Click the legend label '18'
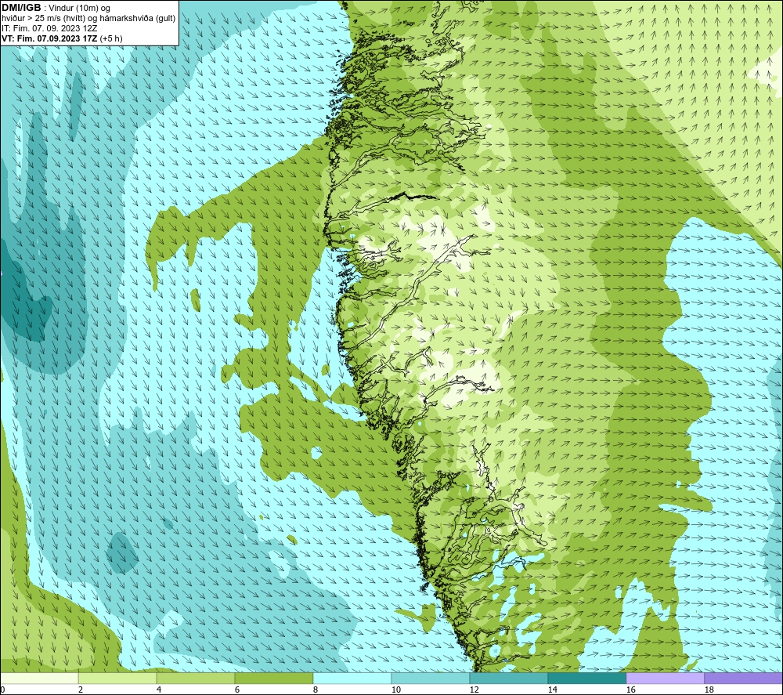Screen dimensions: 783x695 [x=709, y=690]
